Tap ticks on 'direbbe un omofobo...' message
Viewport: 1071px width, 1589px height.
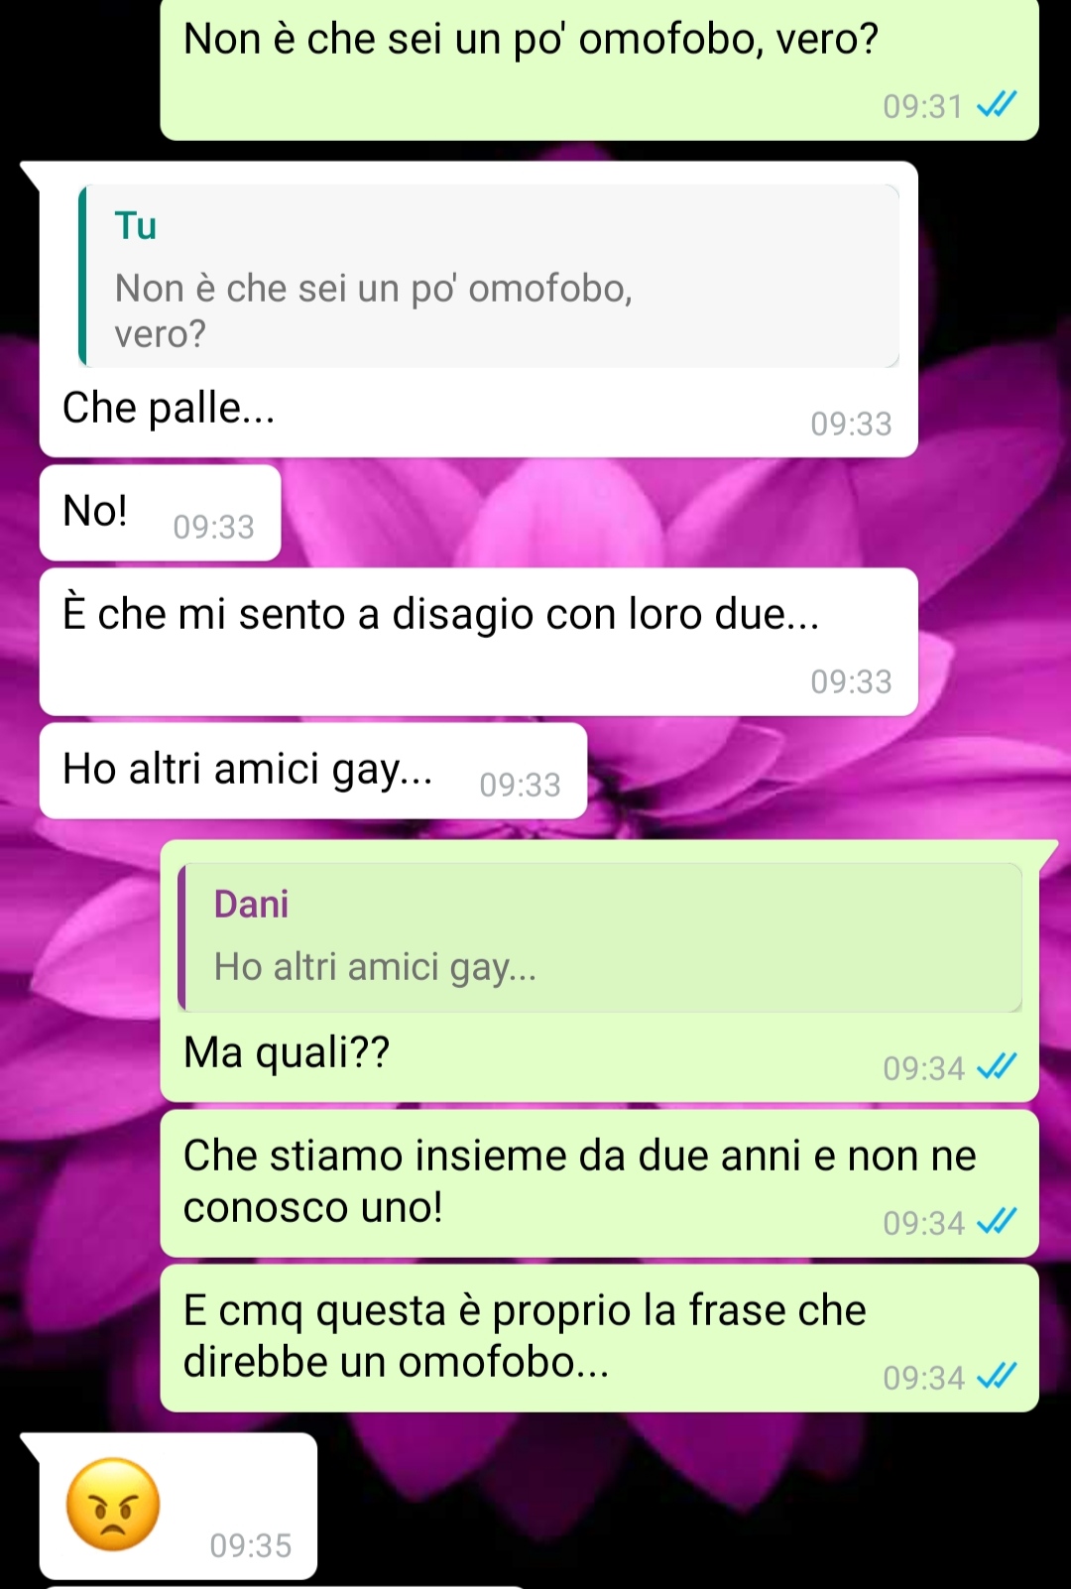[997, 1376]
